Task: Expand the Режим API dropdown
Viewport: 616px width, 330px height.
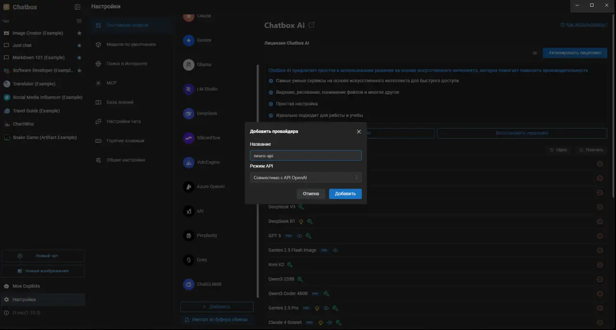Action: [x=306, y=178]
